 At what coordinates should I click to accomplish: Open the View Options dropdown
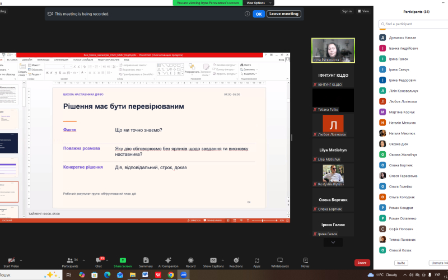(259, 3)
